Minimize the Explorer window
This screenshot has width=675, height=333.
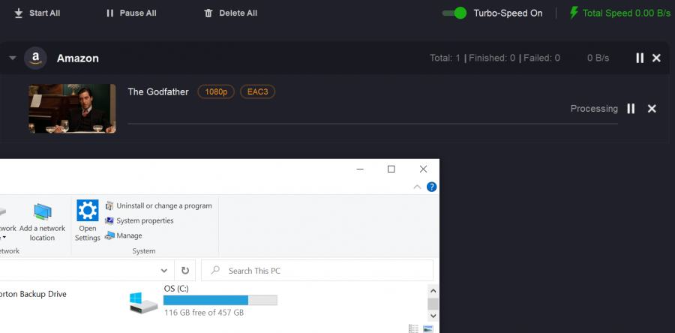pyautogui.click(x=360, y=169)
